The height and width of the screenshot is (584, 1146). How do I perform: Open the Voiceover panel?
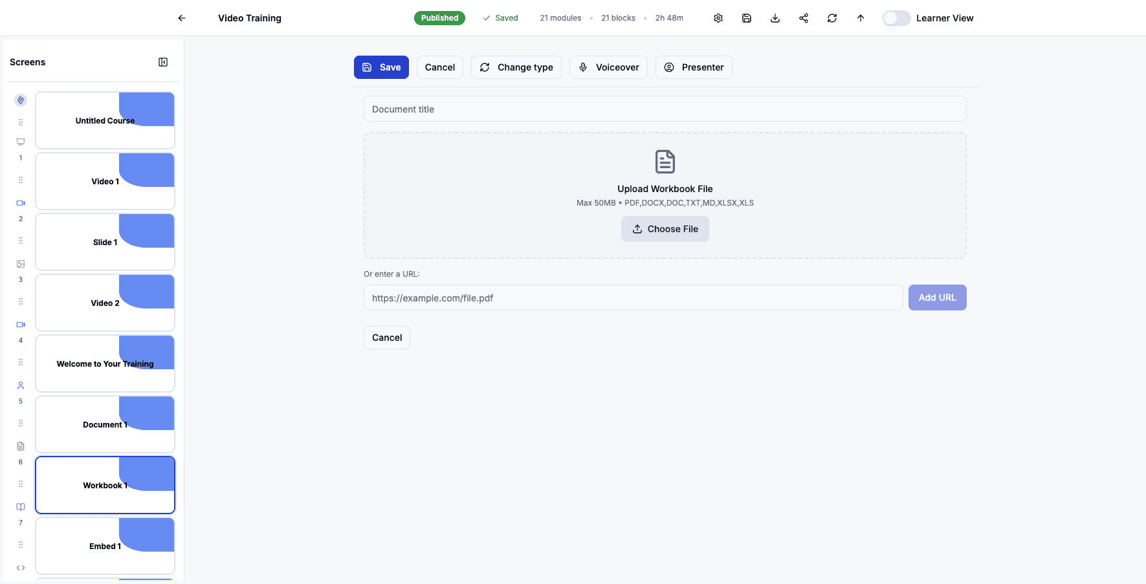point(608,67)
